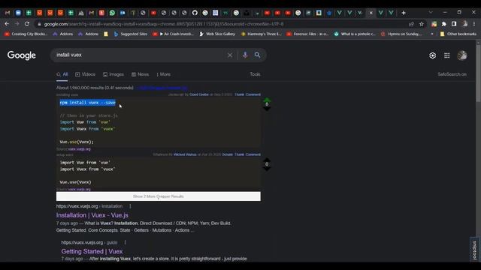Open options dots for the vuex.vuejs.org guide result

pyautogui.click(x=126, y=242)
